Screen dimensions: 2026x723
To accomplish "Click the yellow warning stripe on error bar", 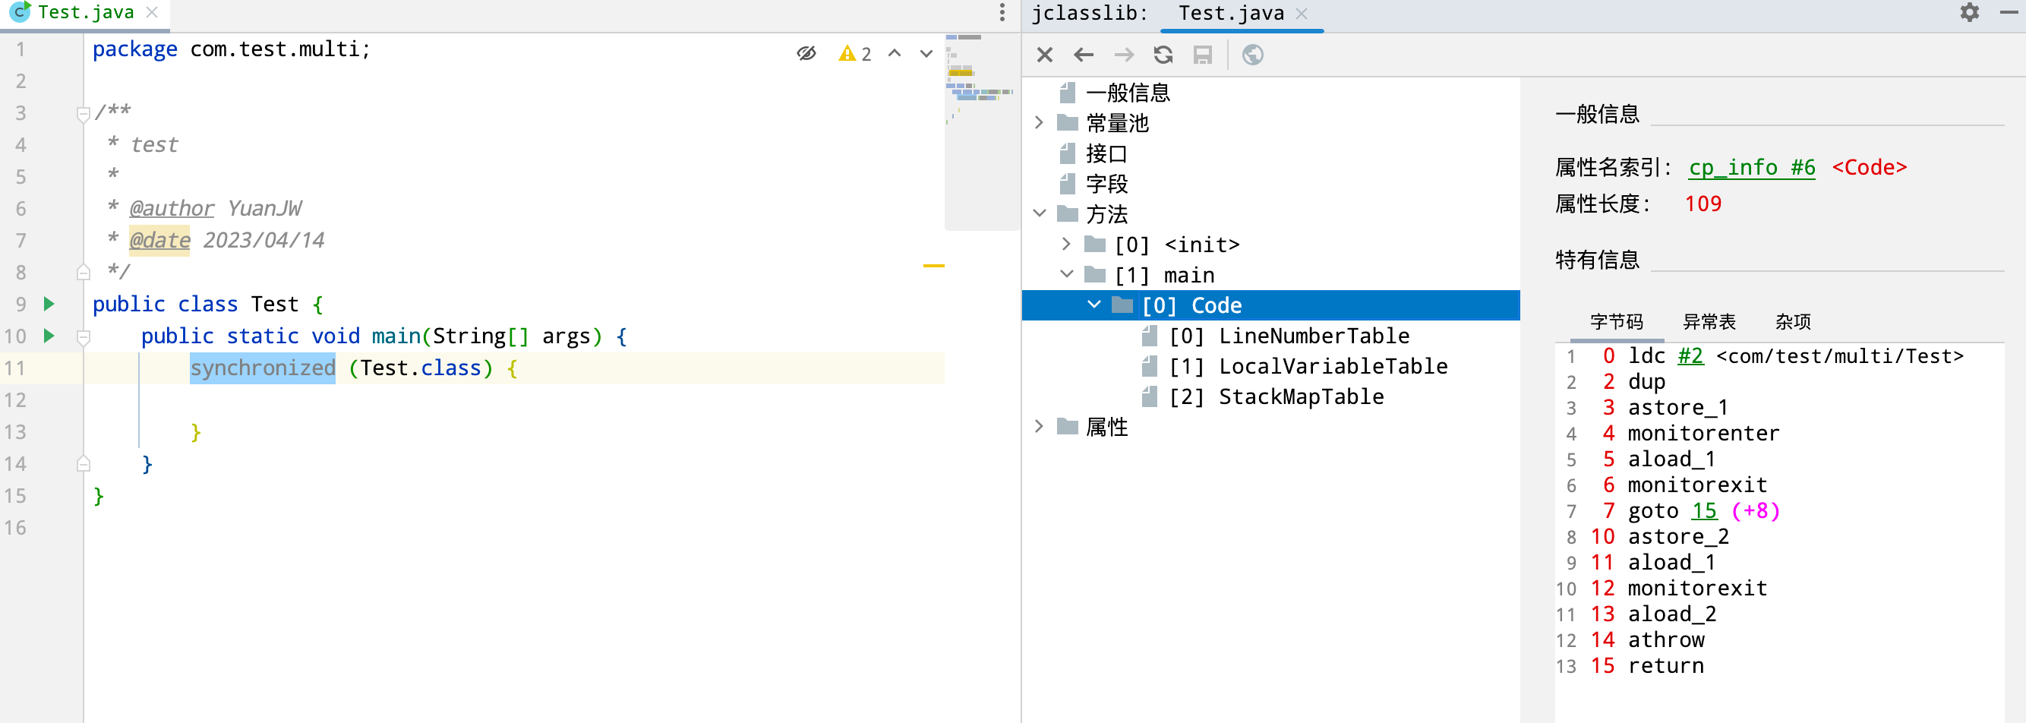I will (933, 266).
